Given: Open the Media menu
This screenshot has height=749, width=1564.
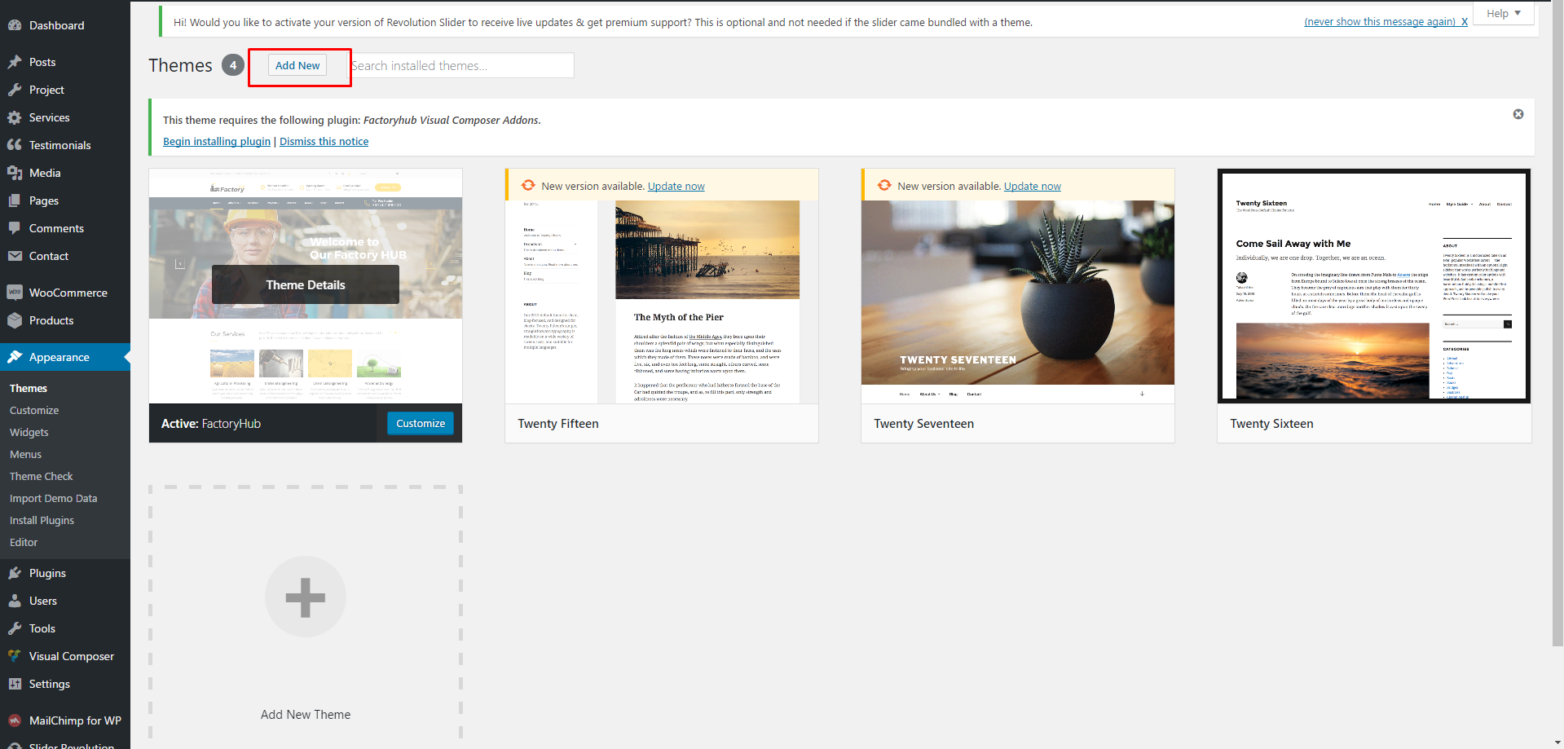Looking at the screenshot, I should (65, 173).
